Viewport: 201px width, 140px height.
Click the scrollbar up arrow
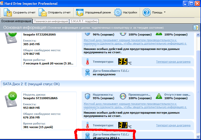pyautogui.click(x=198, y=35)
